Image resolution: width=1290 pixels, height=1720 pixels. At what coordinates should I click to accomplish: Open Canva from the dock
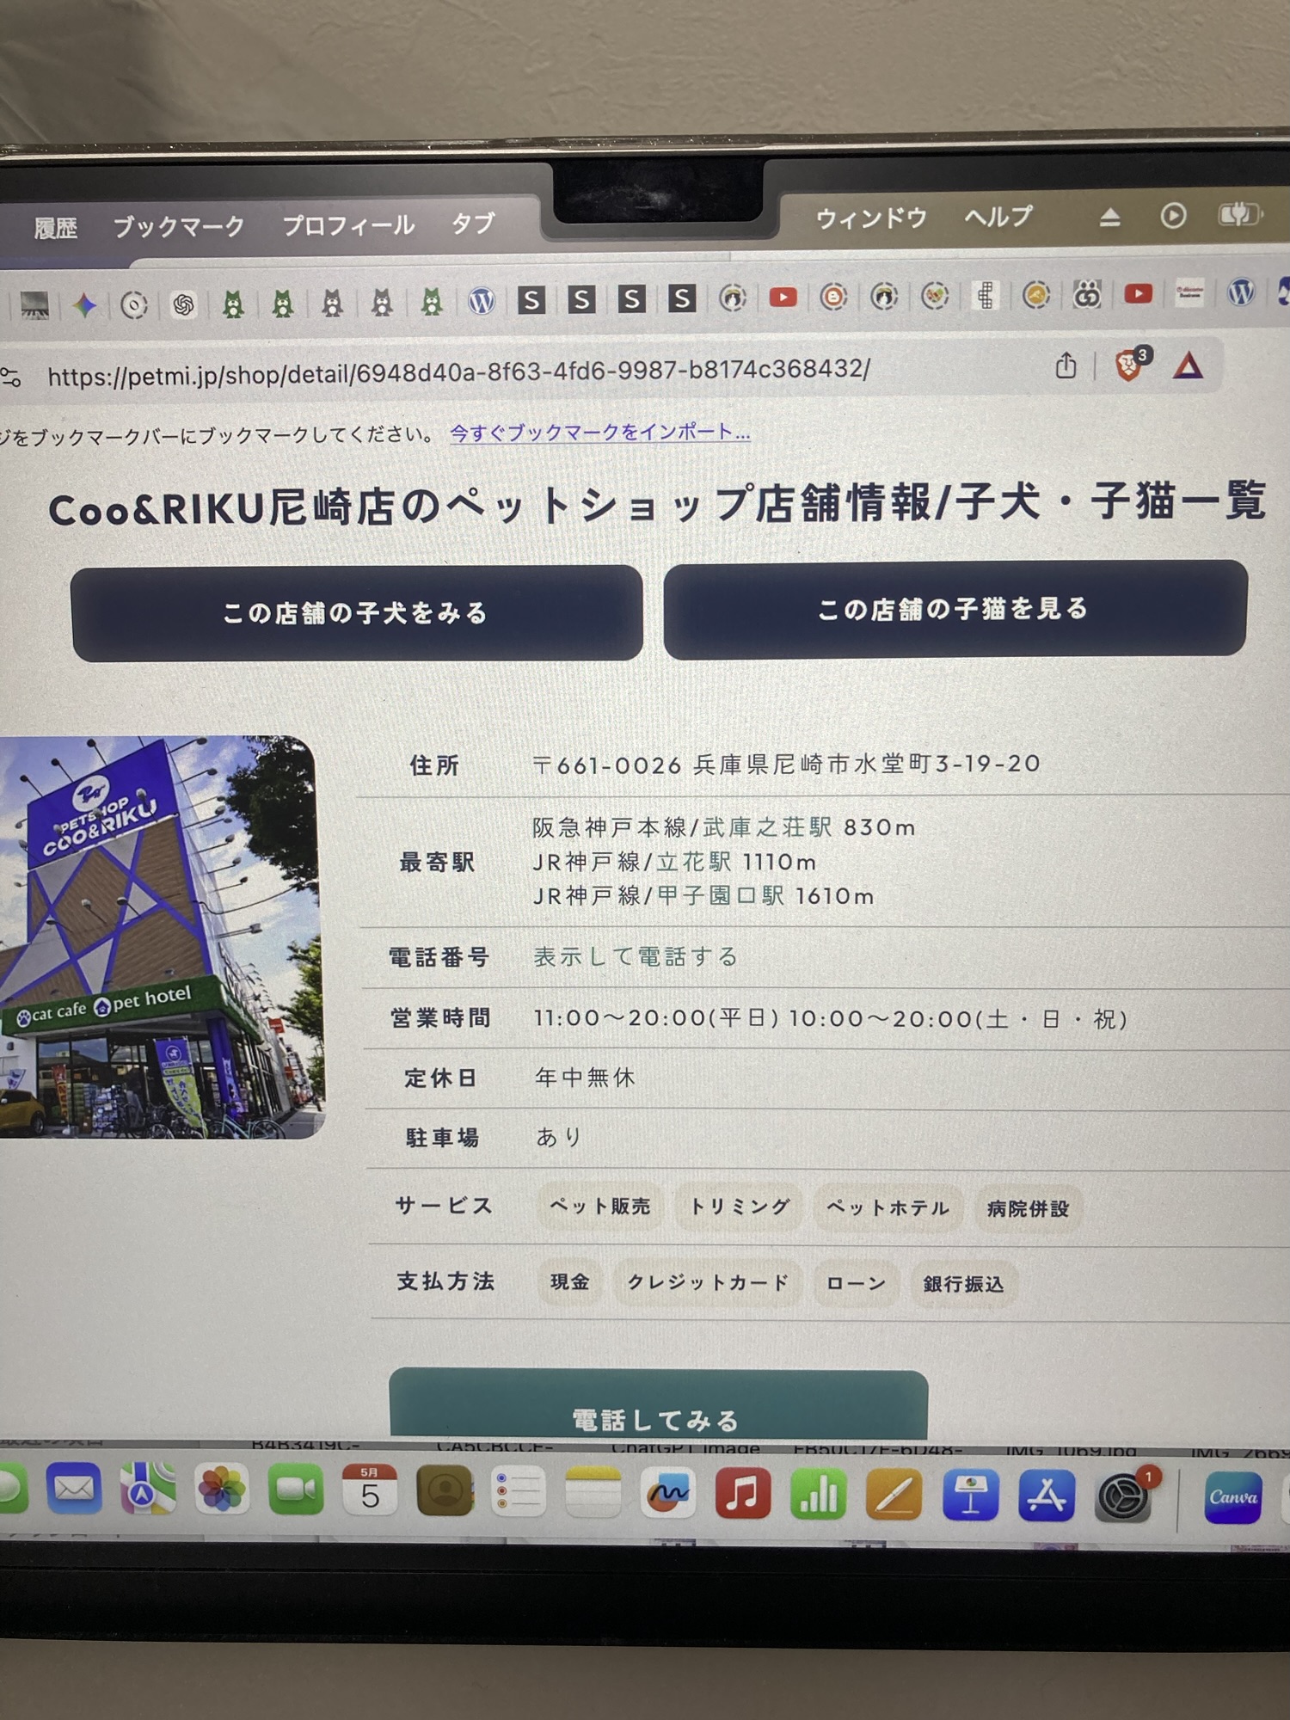(1233, 1497)
